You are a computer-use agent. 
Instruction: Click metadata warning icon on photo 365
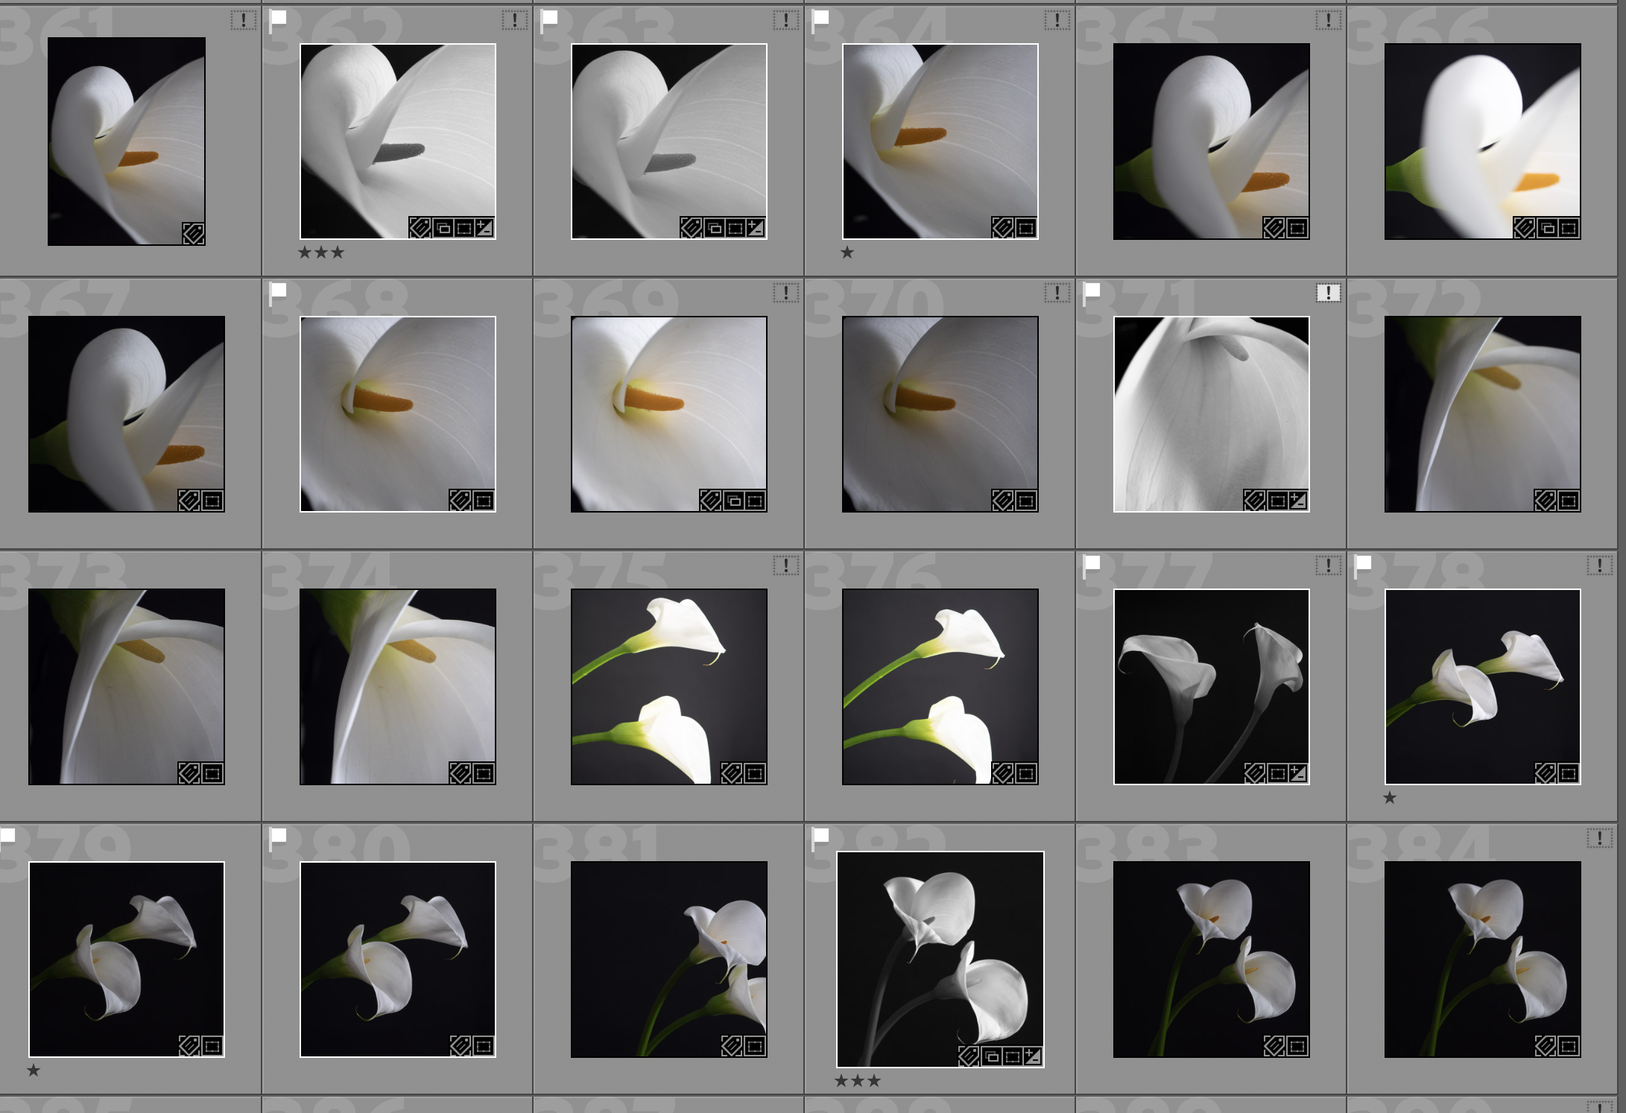1328,20
